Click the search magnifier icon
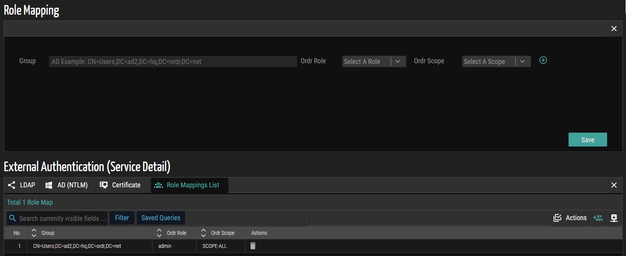 pos(13,218)
